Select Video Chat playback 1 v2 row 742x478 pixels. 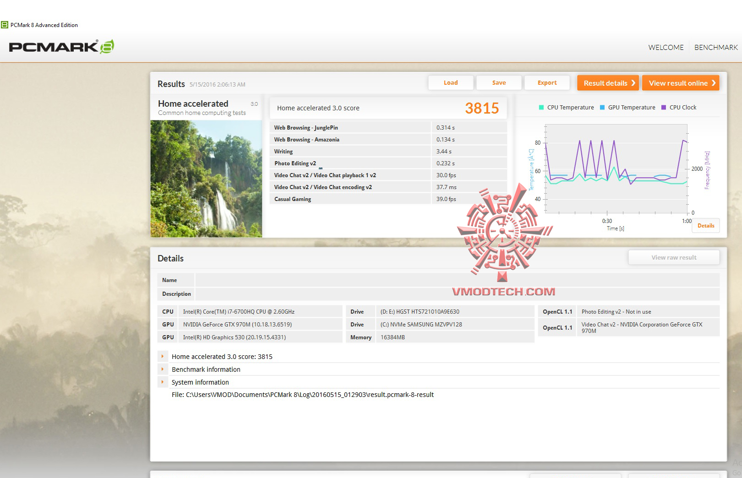click(388, 175)
